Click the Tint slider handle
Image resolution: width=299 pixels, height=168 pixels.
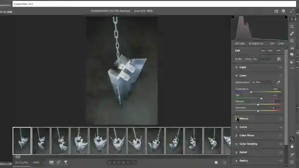click(261, 98)
